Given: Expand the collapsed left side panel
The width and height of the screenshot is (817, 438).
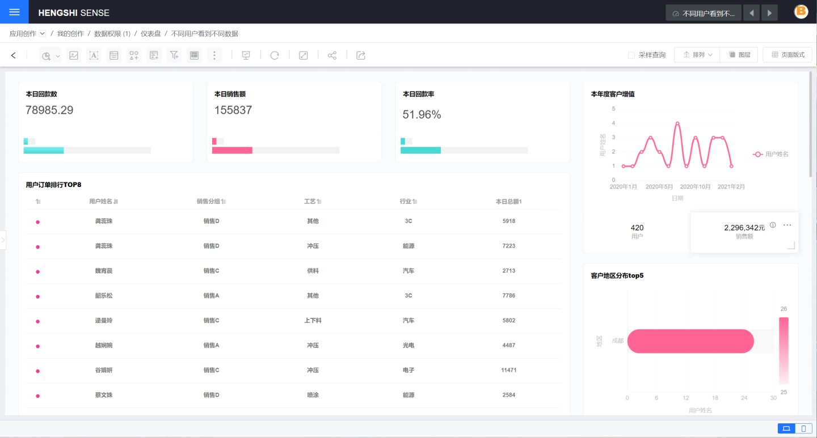Looking at the screenshot, I should tap(3, 240).
